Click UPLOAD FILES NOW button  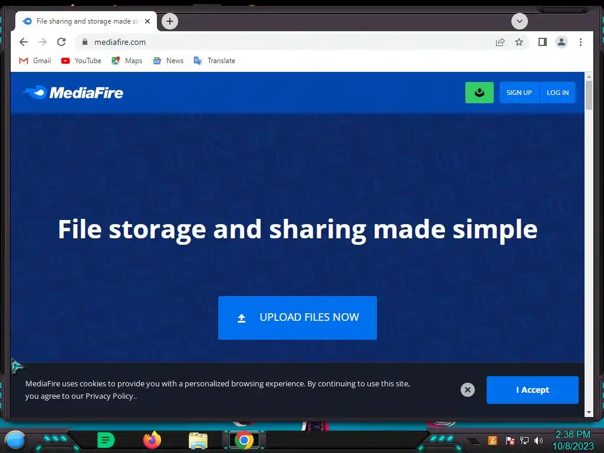pyautogui.click(x=297, y=318)
